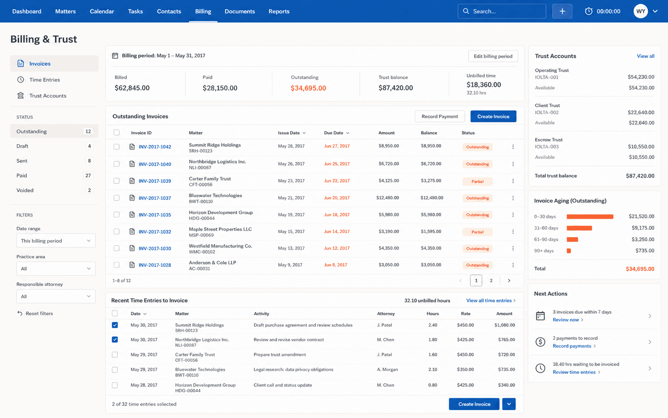Screen dimensions: 668x418
Task: Sort time entries by Date column
Action: click(x=139, y=313)
